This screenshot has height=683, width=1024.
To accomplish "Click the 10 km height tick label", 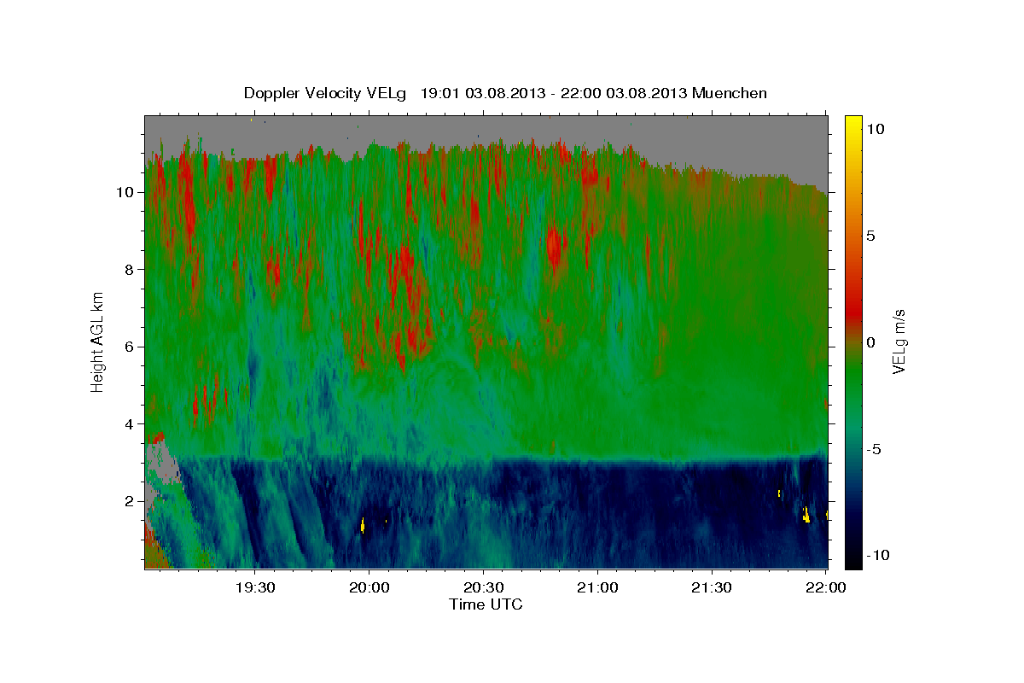I will [x=126, y=192].
